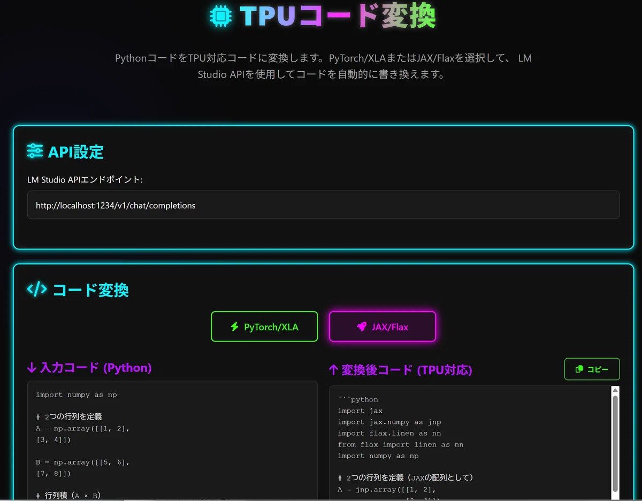642x501 pixels.
Task: Copy the converted code with コピー button
Action: pos(592,369)
